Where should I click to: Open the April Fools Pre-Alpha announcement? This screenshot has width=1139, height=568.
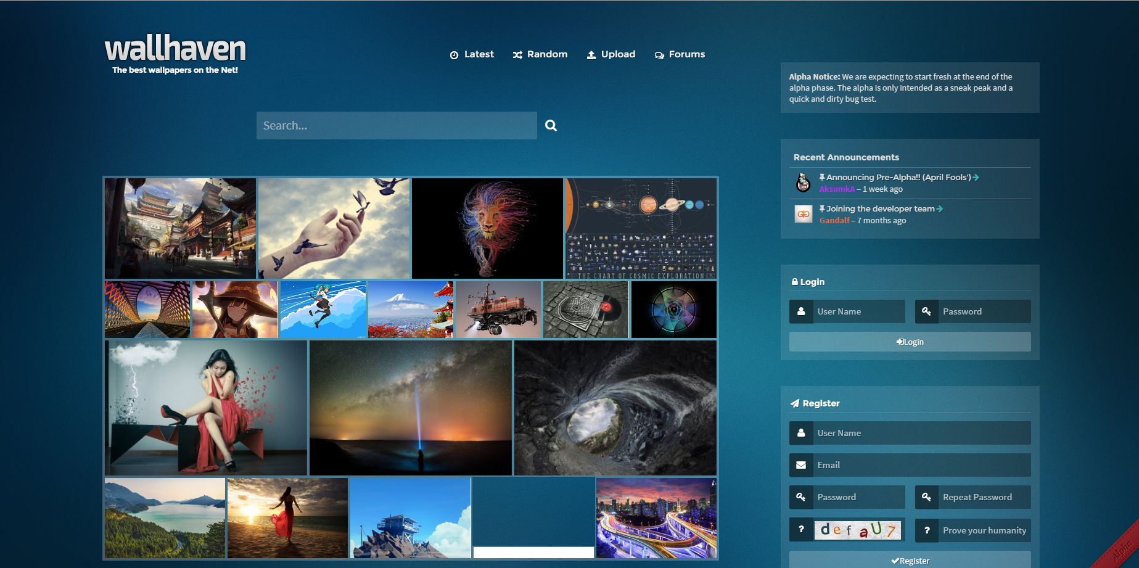898,177
